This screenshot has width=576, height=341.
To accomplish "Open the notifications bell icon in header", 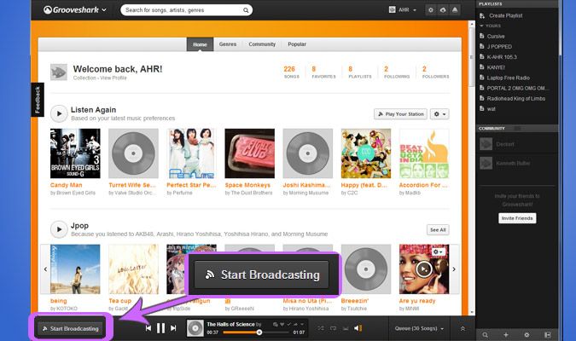I will point(455,10).
